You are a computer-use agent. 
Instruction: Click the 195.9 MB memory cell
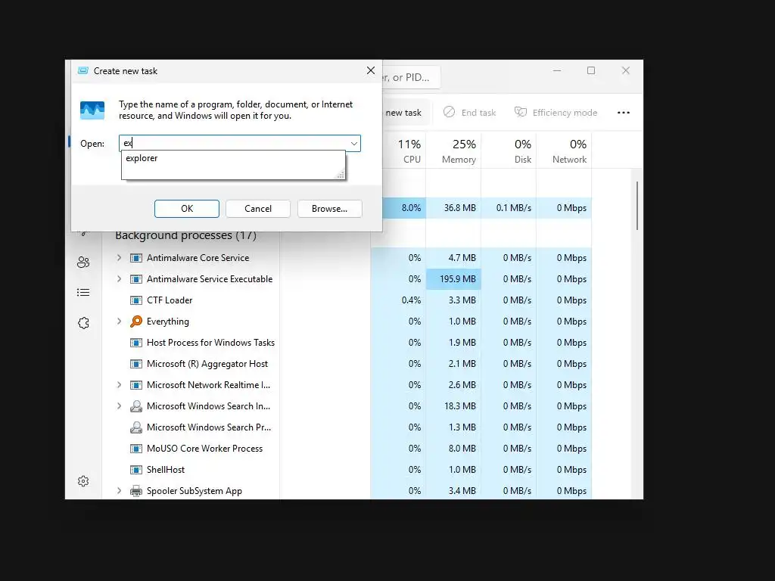pyautogui.click(x=454, y=278)
